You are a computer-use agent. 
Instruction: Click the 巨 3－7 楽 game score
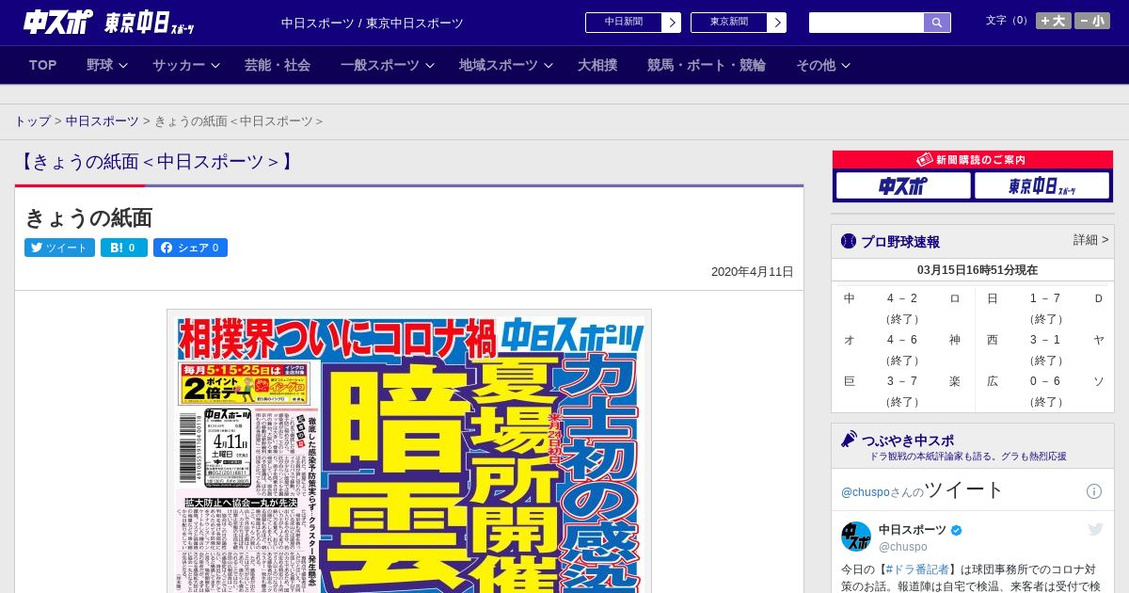(x=902, y=381)
